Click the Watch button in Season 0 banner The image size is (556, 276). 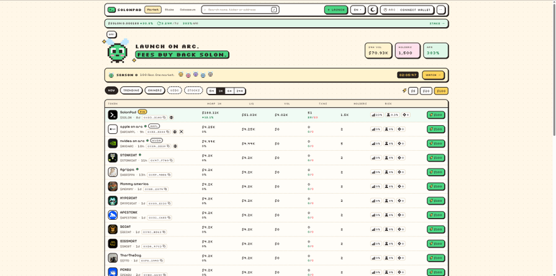click(433, 75)
